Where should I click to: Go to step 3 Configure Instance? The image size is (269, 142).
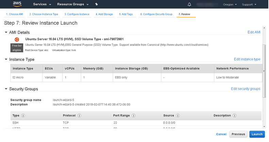click(x=77, y=14)
